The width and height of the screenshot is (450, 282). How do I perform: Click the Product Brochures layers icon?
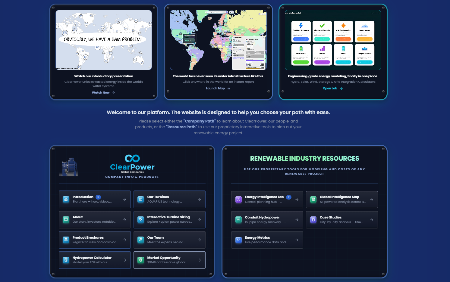(x=66, y=240)
